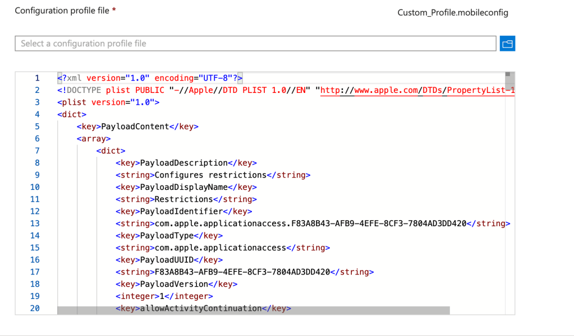This screenshot has width=574, height=336.
Task: Click the 'Configuration profile file' label
Action: pyautogui.click(x=65, y=11)
